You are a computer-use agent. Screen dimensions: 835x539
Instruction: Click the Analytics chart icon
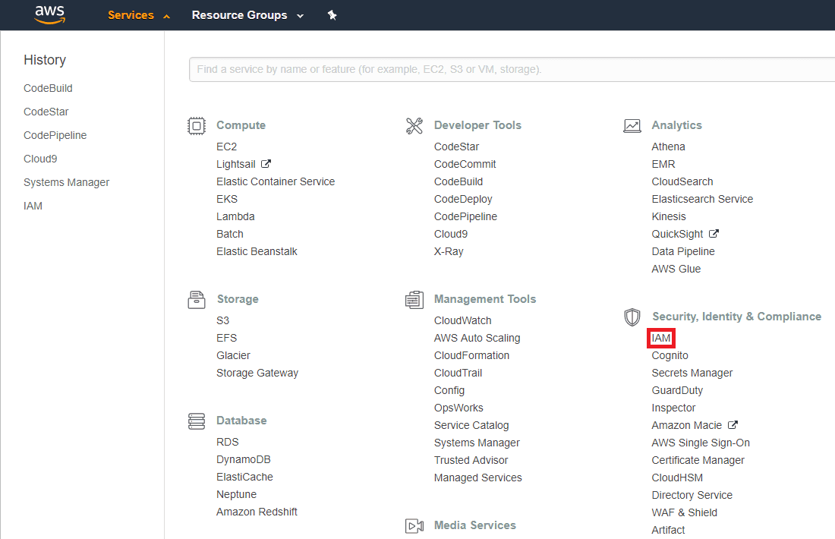pos(632,126)
